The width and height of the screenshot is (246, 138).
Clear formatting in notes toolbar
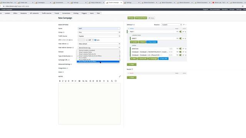pos(112,81)
